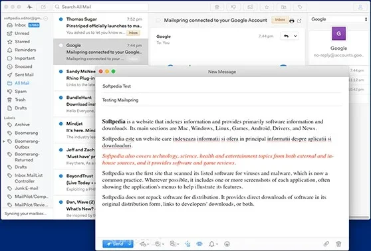371x251 pixels.
Task: Open the Dan, Wave (2) email thread
Action: tap(74, 209)
